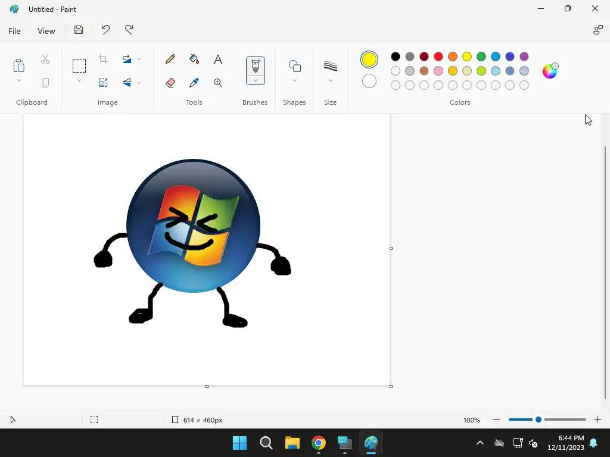Pick the brown color swatch
The height and width of the screenshot is (457, 610).
tap(424, 71)
